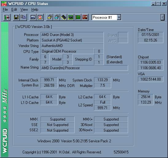The width and height of the screenshot is (168, 158).
Task: Click the Original OEM Processor field
Action: pyautogui.click(x=67, y=51)
